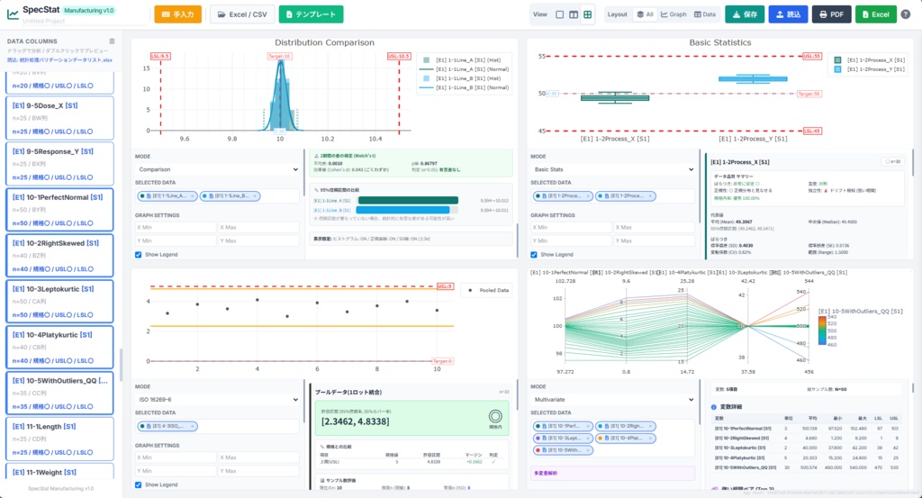This screenshot has width=922, height=498.
Task: Toggle 1-1Line_B [S1] (Hist) legend swatch
Action: (x=426, y=78)
